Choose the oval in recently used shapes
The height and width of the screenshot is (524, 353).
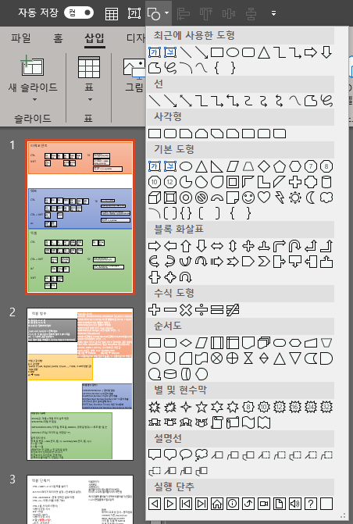coord(233,52)
